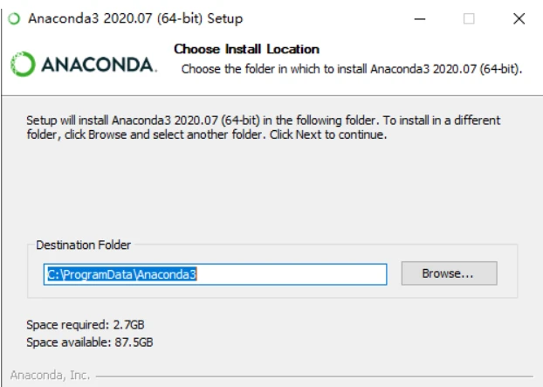The height and width of the screenshot is (387, 543).
Task: Click the "Anaconda, Inc." branding text
Action: pos(50,375)
